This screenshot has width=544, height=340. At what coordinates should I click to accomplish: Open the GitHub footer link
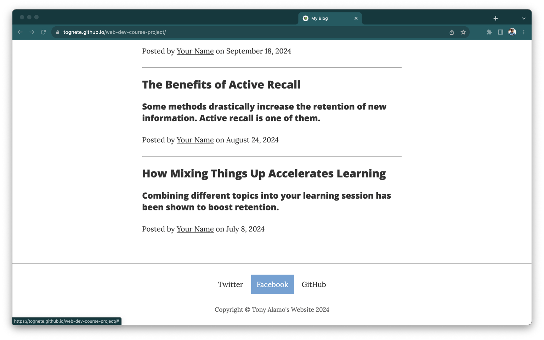click(314, 284)
